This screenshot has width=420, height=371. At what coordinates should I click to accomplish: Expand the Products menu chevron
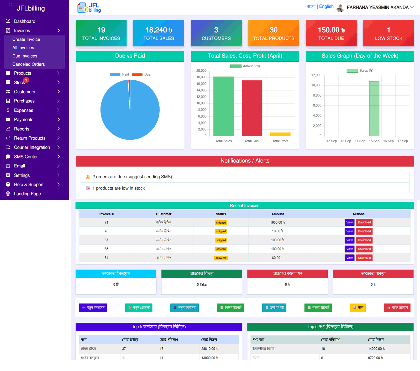point(59,73)
